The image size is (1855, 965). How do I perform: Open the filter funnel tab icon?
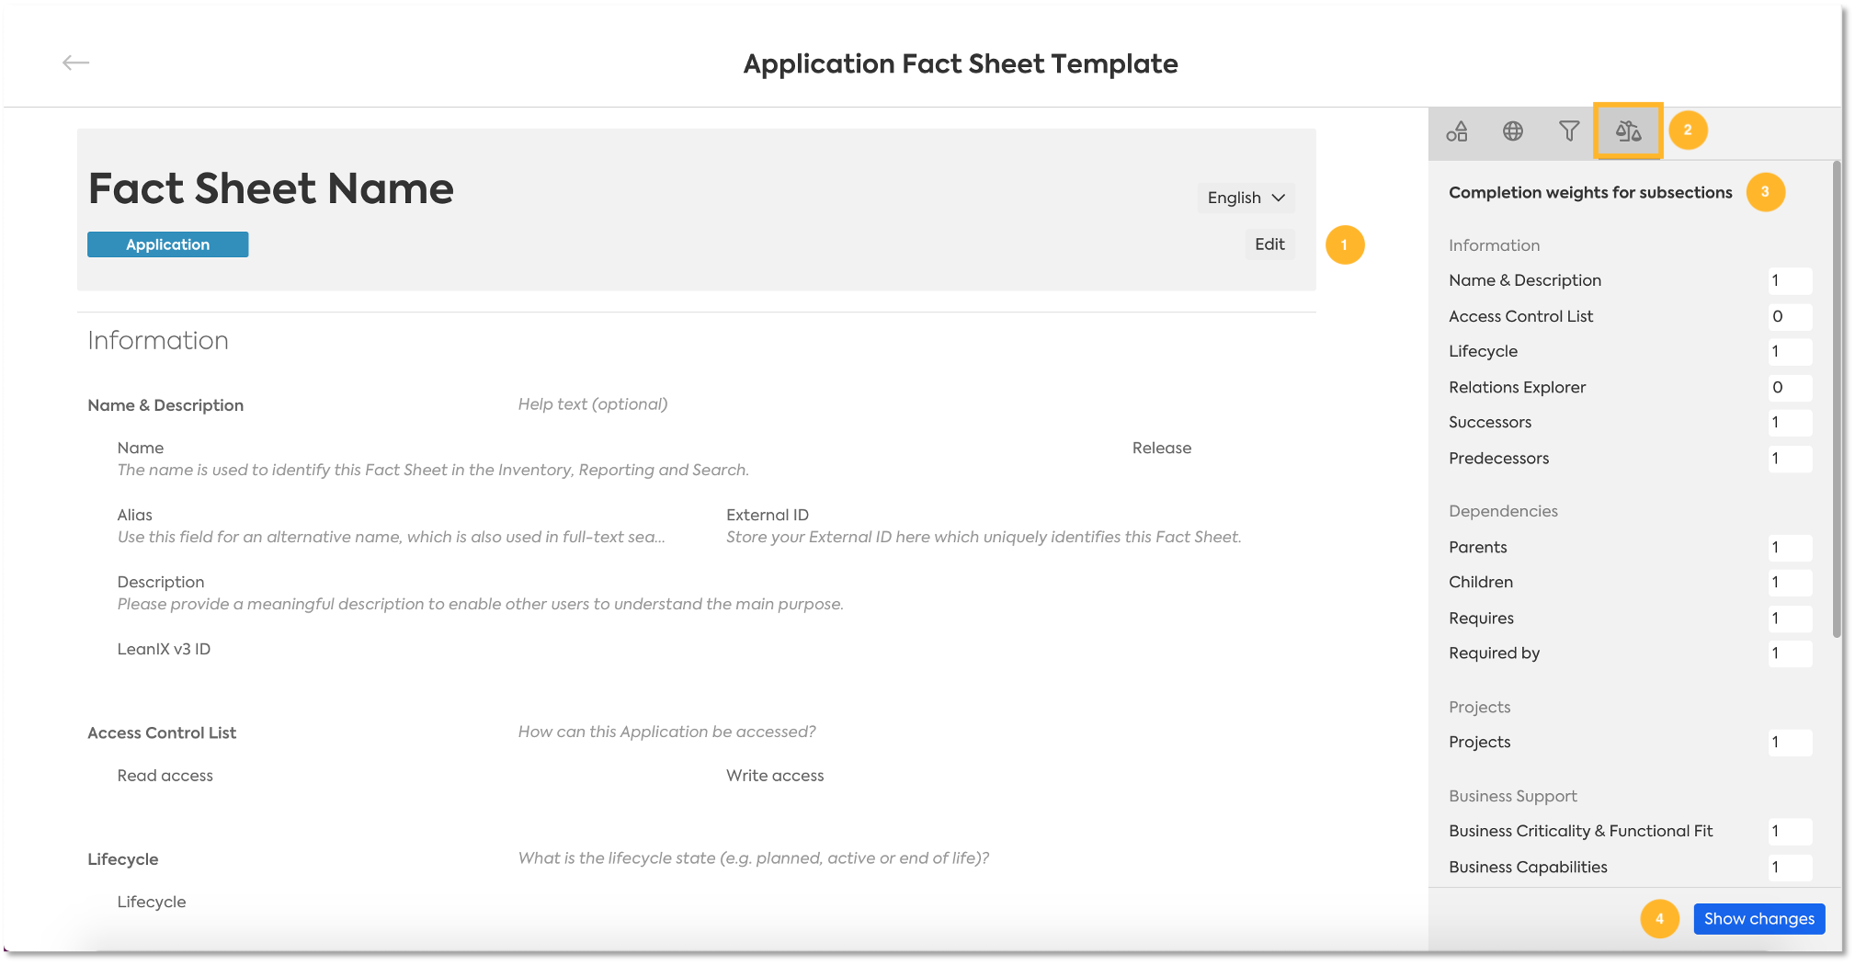[x=1569, y=131]
